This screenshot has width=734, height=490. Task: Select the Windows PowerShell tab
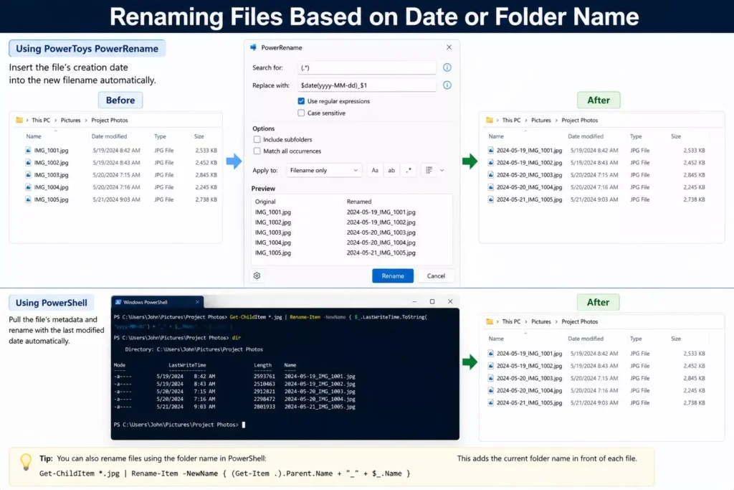click(157, 302)
